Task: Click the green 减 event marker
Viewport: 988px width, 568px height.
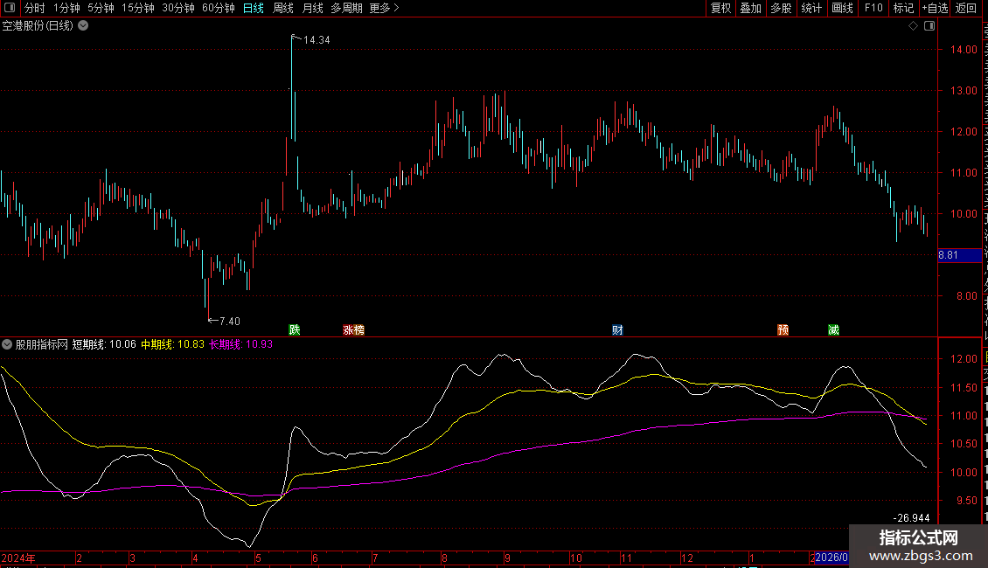Action: coord(833,329)
